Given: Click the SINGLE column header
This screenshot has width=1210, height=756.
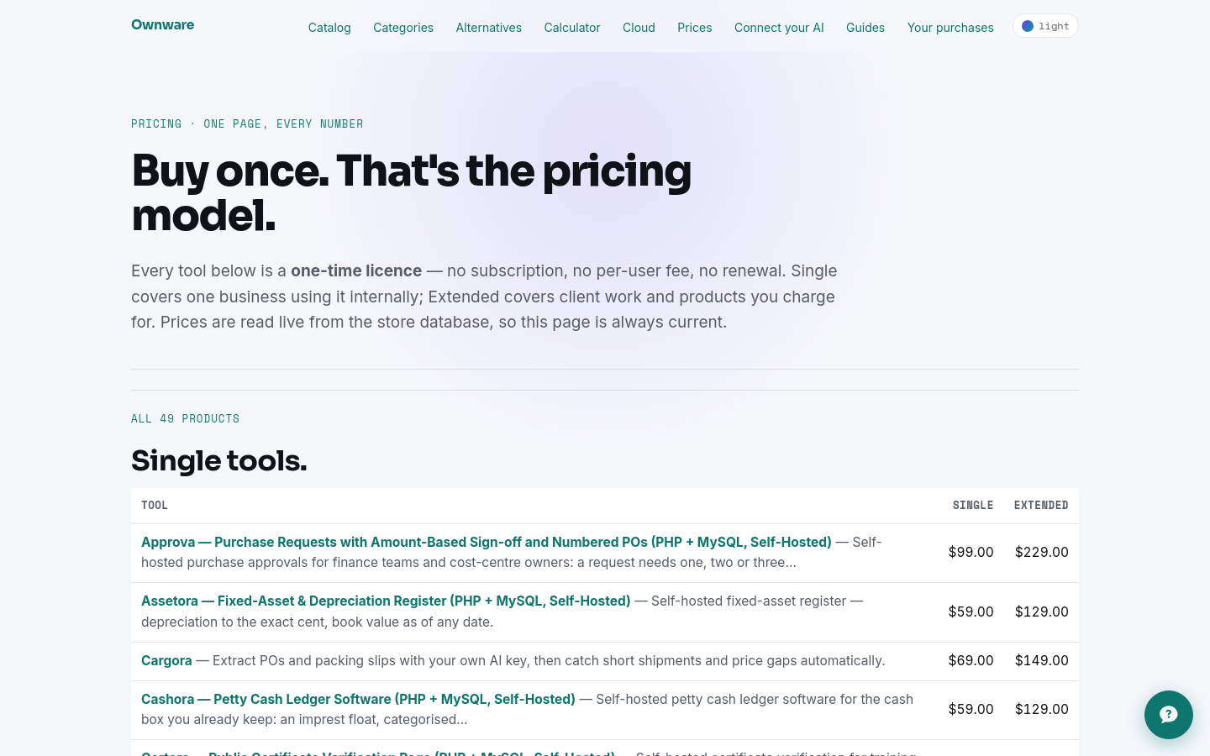Looking at the screenshot, I should coord(973,505).
